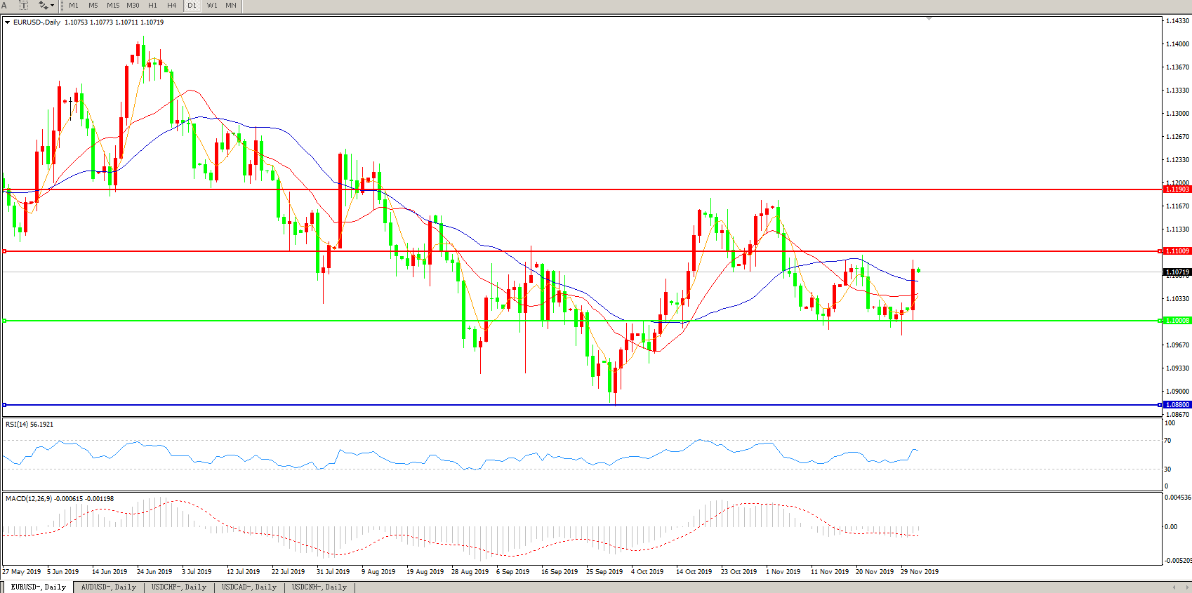Open the USDCNH-, Daily chart tab

coord(319,587)
